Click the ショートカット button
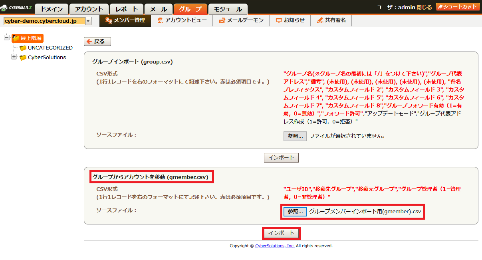The height and width of the screenshot is (260, 482). click(458, 7)
